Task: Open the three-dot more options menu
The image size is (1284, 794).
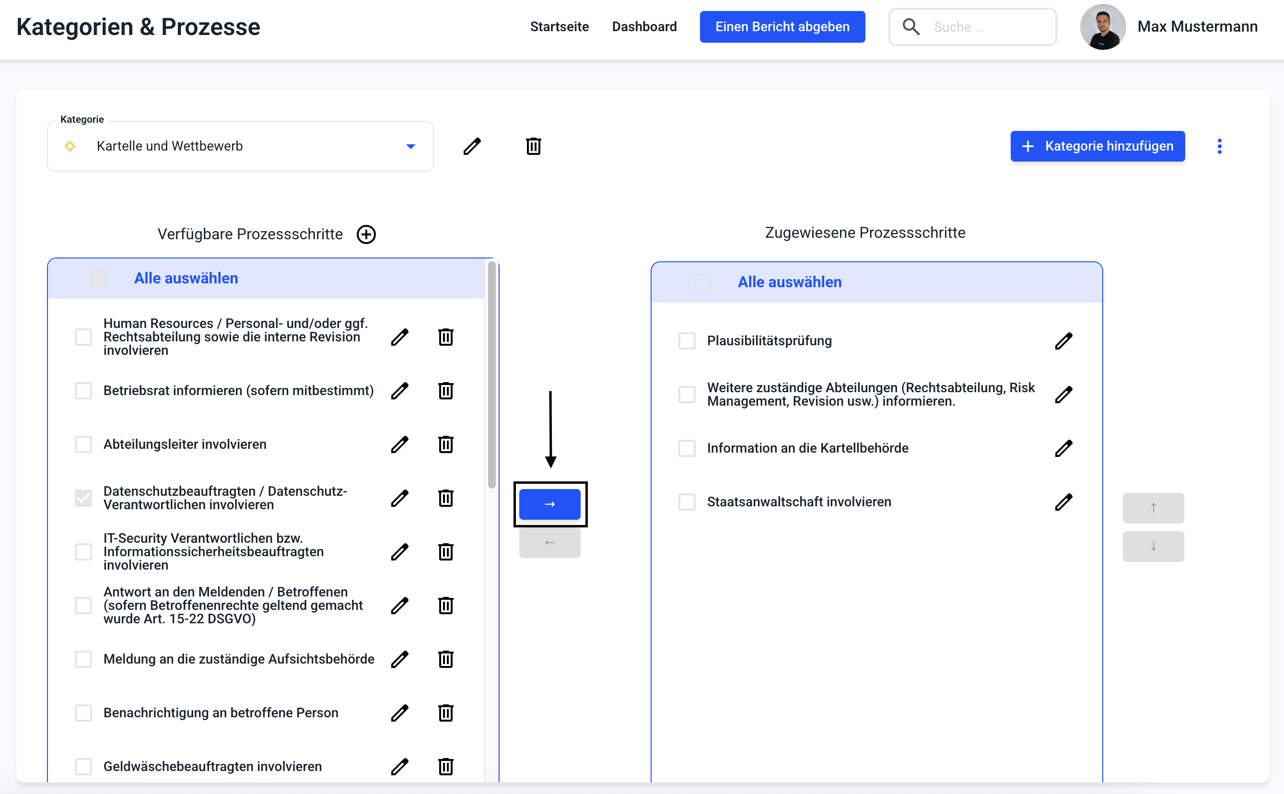Action: pyautogui.click(x=1219, y=146)
